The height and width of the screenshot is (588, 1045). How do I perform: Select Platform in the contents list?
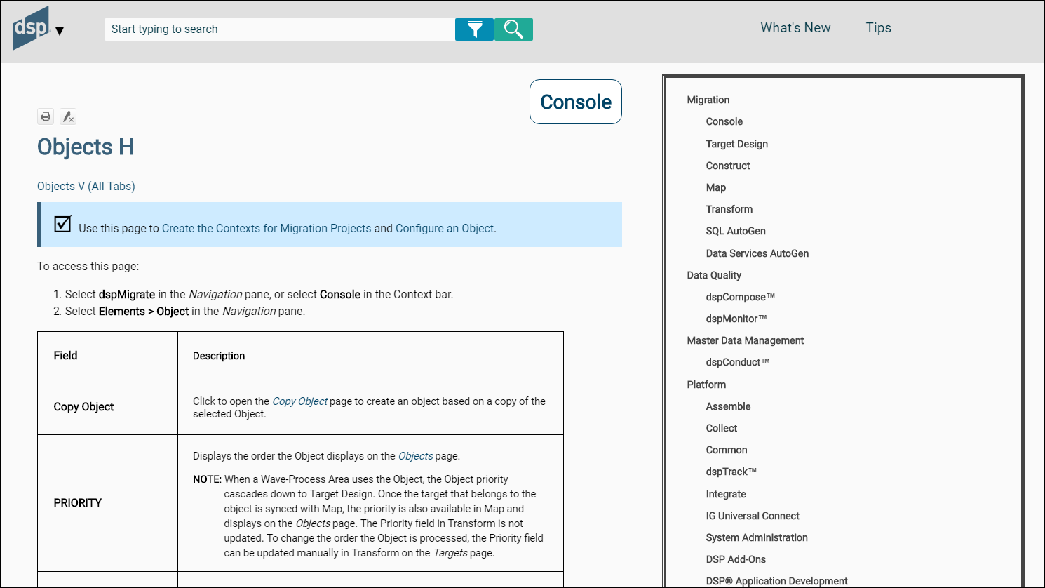706,385
